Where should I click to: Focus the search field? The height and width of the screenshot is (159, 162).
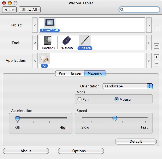(x=139, y=10)
